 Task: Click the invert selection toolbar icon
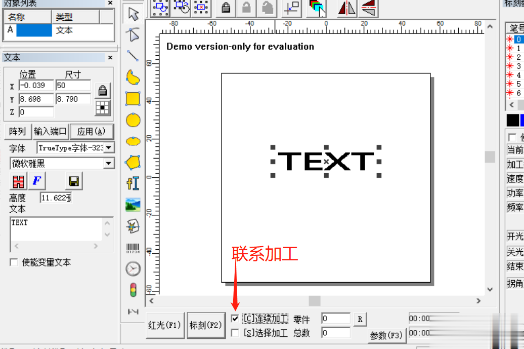[x=181, y=8]
